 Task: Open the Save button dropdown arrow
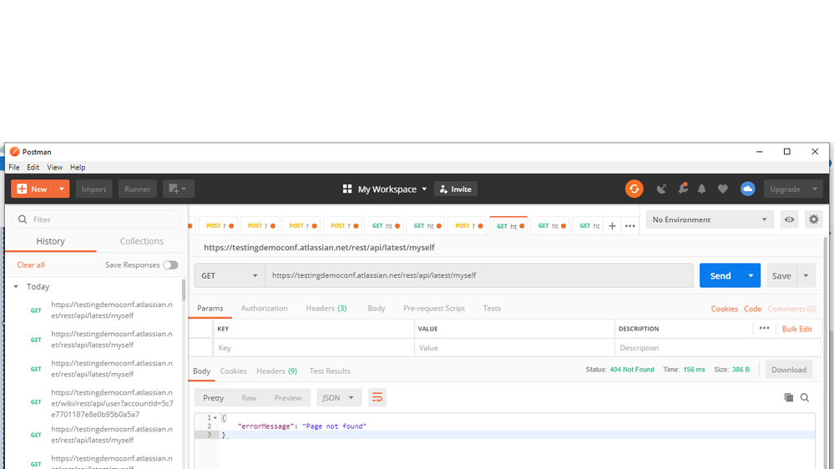pos(806,275)
